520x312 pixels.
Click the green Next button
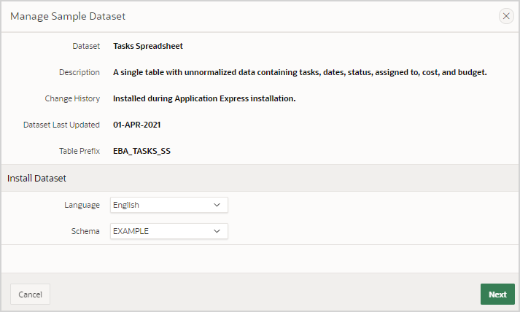click(x=497, y=295)
